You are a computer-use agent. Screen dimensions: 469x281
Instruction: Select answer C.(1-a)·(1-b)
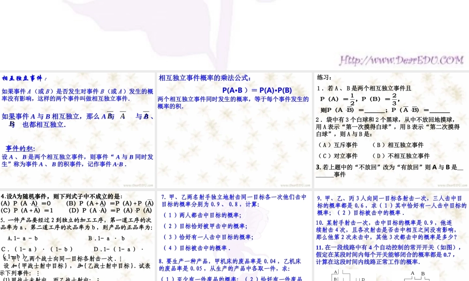(37, 249)
